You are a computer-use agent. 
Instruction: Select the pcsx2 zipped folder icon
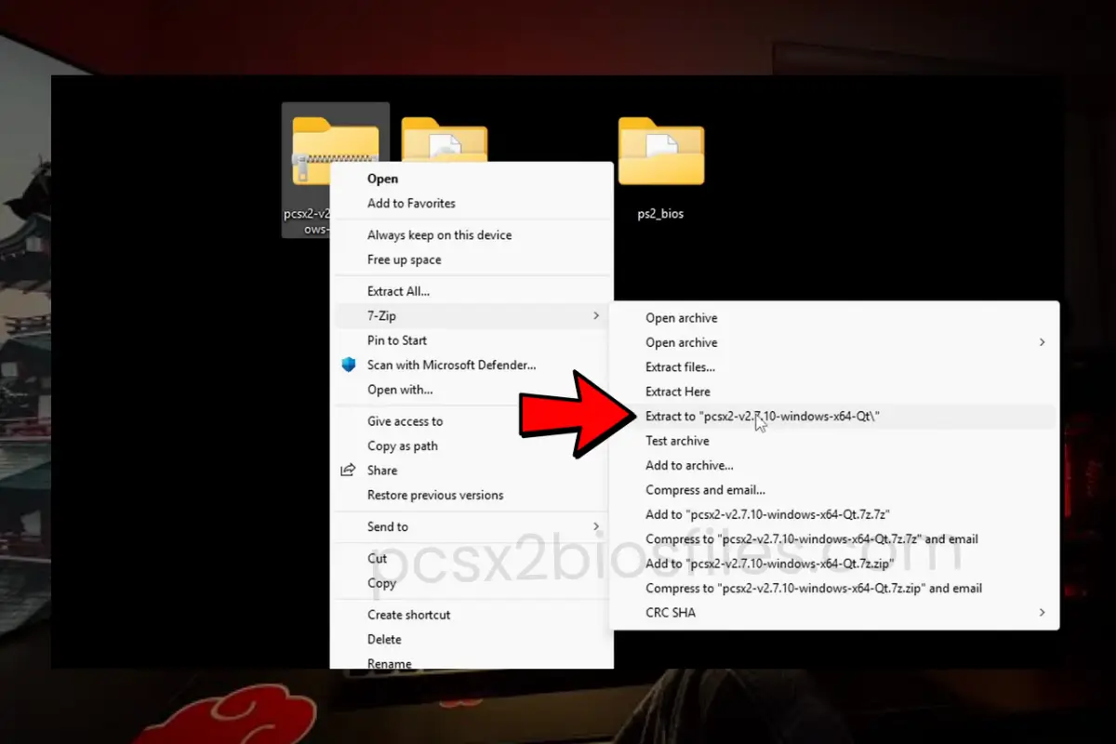pos(335,151)
